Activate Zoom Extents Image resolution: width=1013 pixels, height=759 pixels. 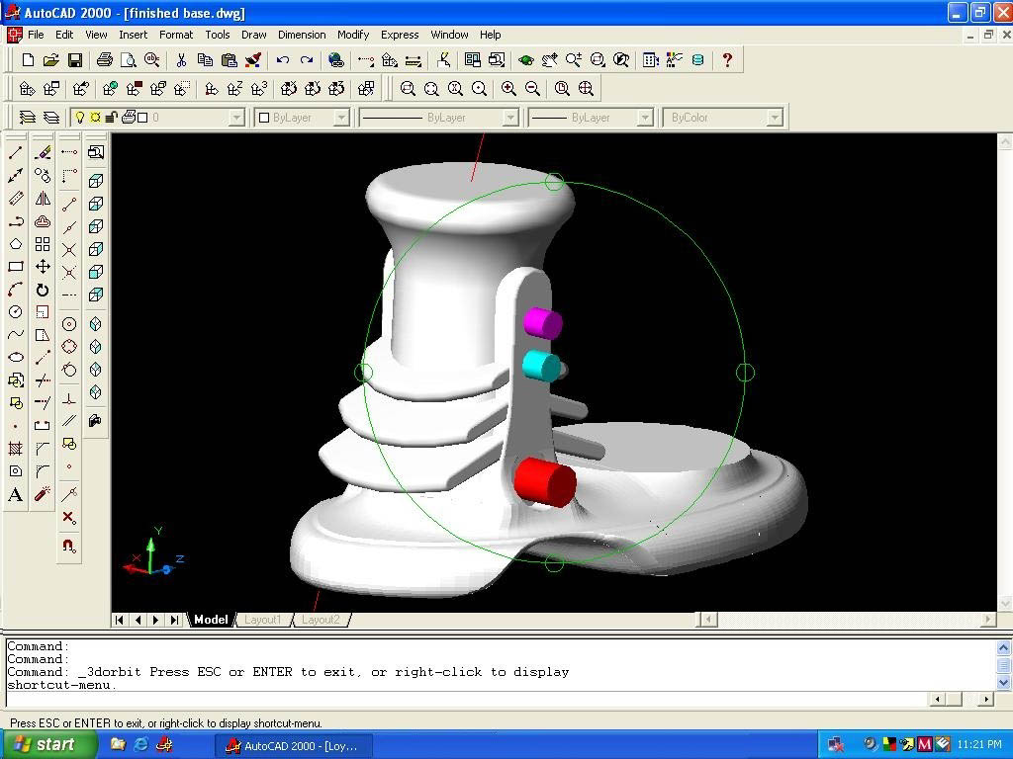(x=586, y=89)
